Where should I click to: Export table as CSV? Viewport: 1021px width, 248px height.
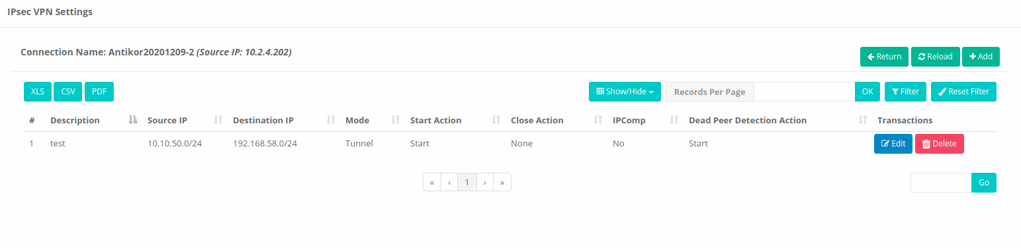(68, 92)
